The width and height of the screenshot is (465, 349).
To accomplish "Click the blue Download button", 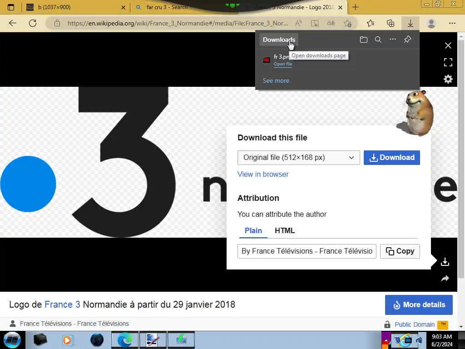I will [x=392, y=158].
